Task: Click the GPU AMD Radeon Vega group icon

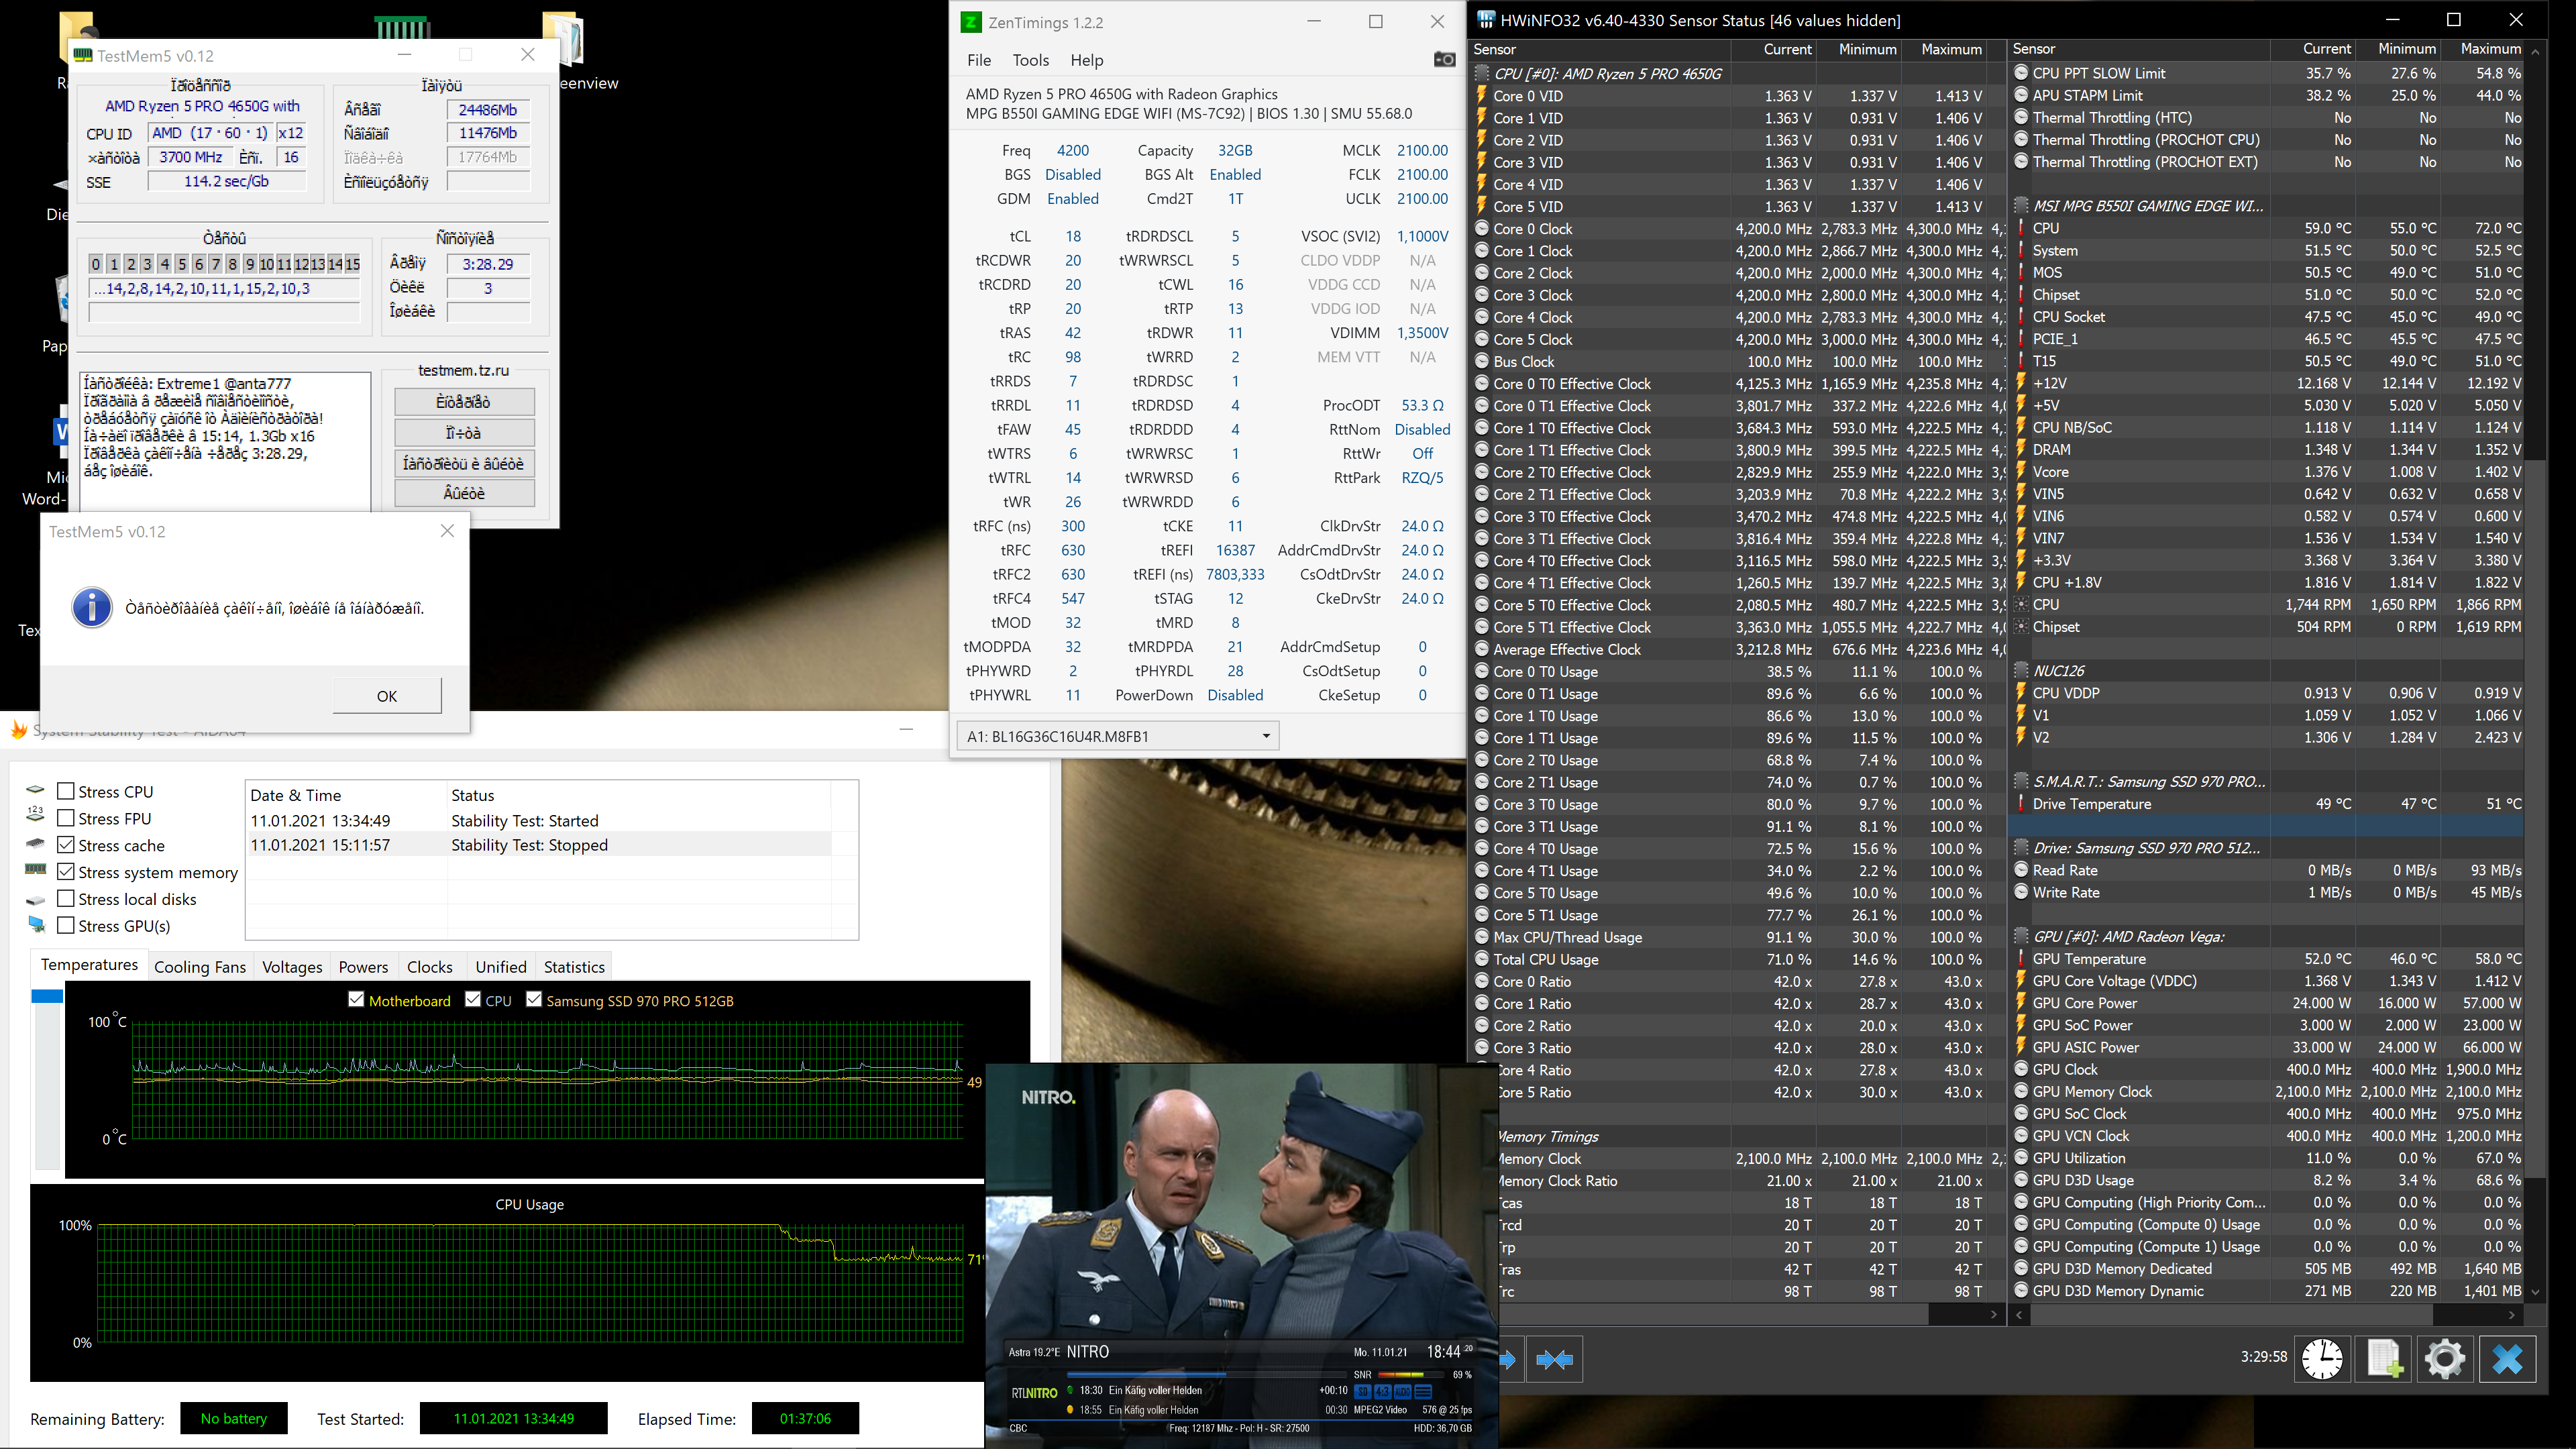Action: (2021, 937)
